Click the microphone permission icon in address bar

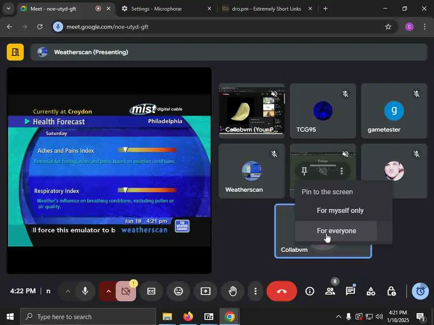pos(58,27)
